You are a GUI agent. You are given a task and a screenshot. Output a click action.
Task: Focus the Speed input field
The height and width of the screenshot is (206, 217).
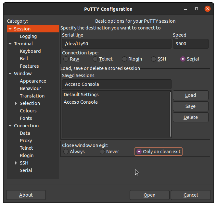tap(191, 44)
